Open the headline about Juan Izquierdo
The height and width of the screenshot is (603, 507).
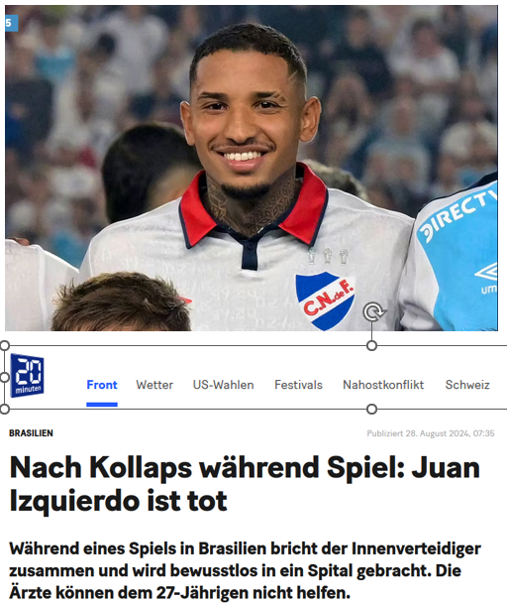[245, 484]
